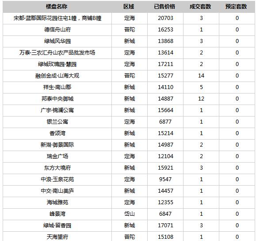256x241 pixels.
Task: Click the 银兰公寓 property name
Action: pyautogui.click(x=57, y=122)
